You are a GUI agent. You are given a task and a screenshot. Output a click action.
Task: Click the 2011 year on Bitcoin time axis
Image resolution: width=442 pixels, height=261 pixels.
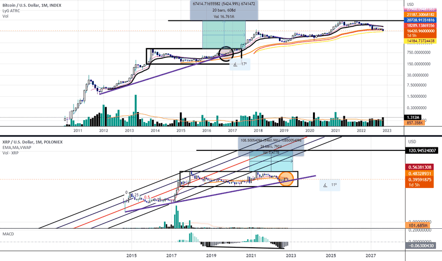78,130
